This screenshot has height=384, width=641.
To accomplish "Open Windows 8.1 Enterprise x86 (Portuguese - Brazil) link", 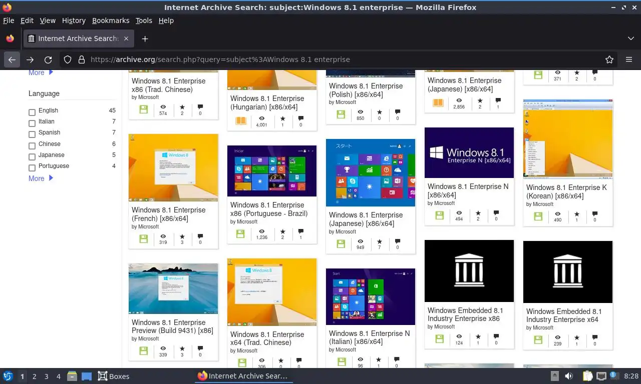I will coord(269,209).
